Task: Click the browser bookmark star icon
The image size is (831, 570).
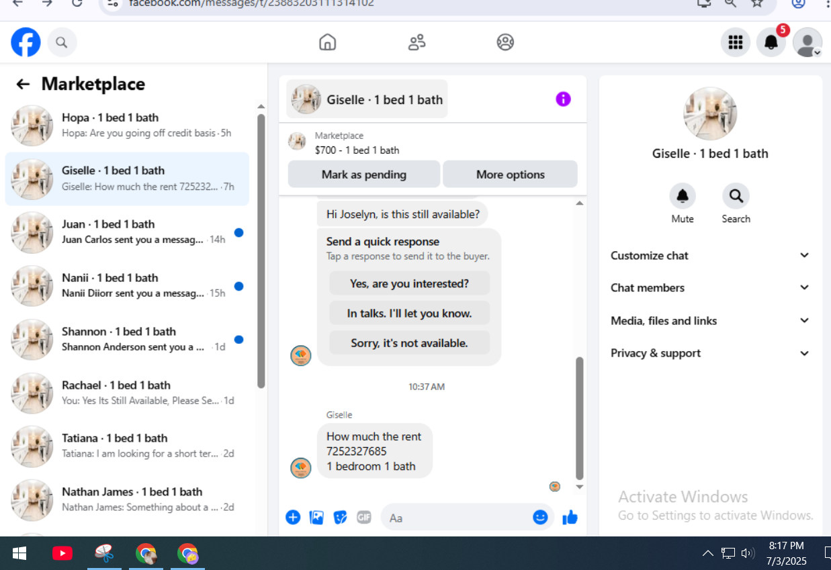Action: [x=757, y=3]
